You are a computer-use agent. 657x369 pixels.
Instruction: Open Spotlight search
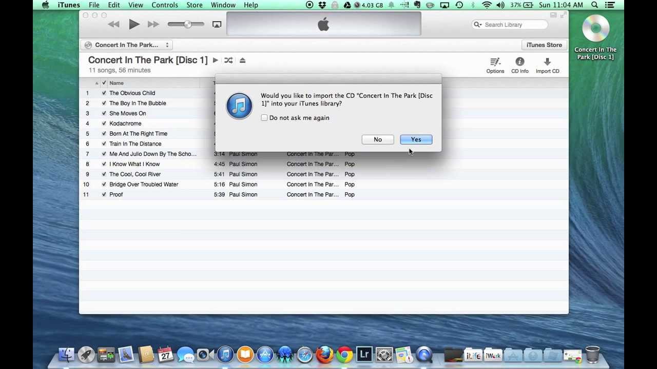(x=594, y=5)
